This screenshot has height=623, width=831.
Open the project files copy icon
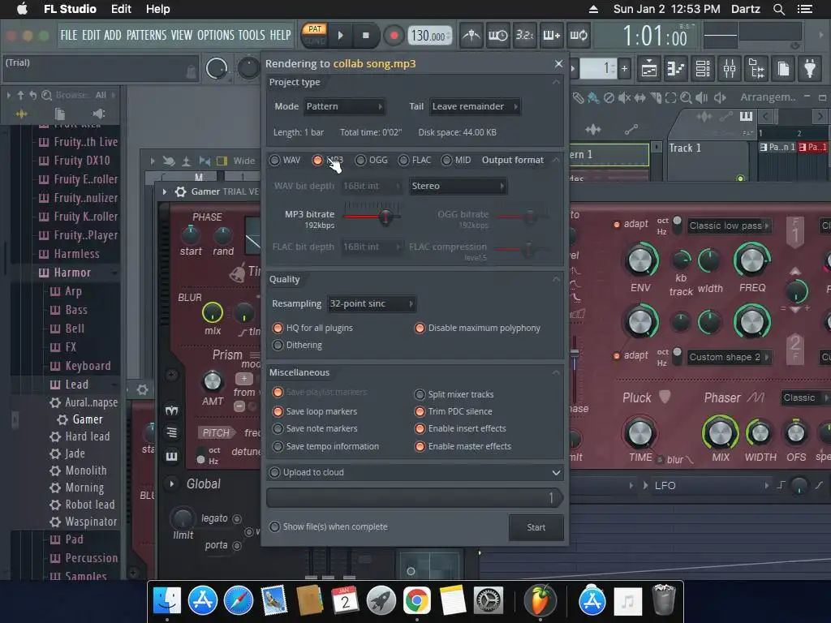coord(783,69)
